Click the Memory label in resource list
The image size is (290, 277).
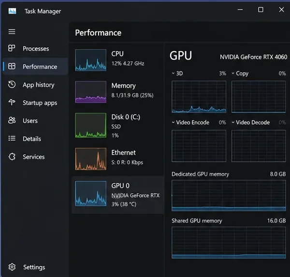tap(124, 86)
